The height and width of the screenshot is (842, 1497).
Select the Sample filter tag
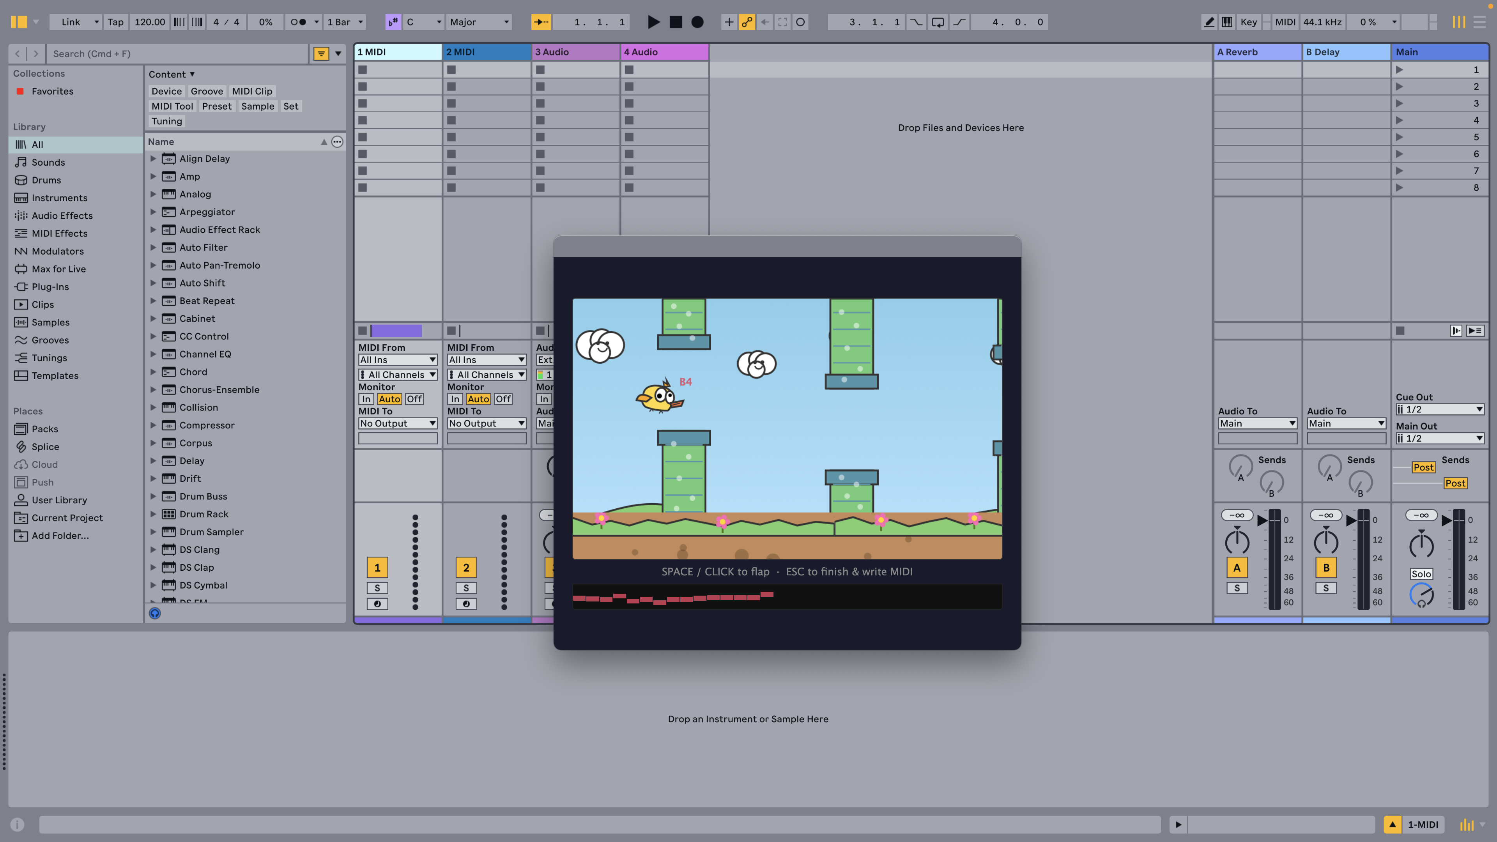click(x=257, y=106)
